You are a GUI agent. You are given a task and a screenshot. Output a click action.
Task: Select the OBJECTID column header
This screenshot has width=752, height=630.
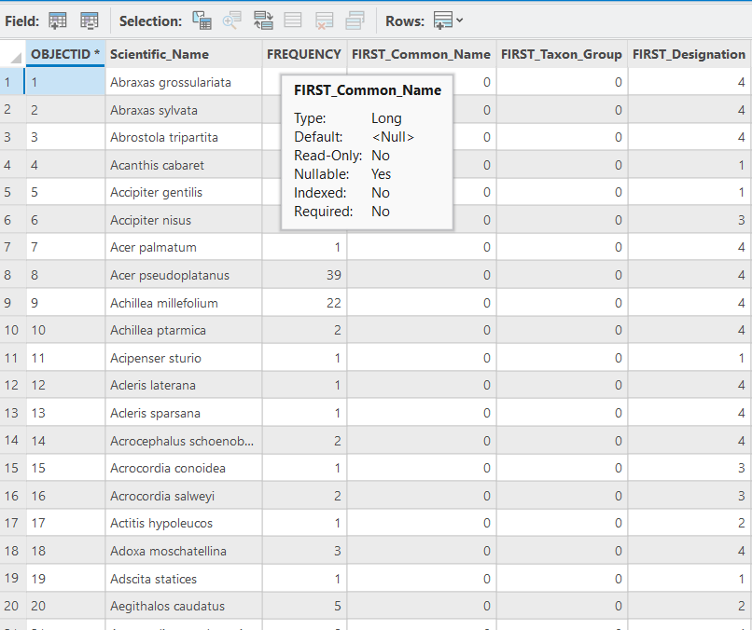[x=65, y=54]
